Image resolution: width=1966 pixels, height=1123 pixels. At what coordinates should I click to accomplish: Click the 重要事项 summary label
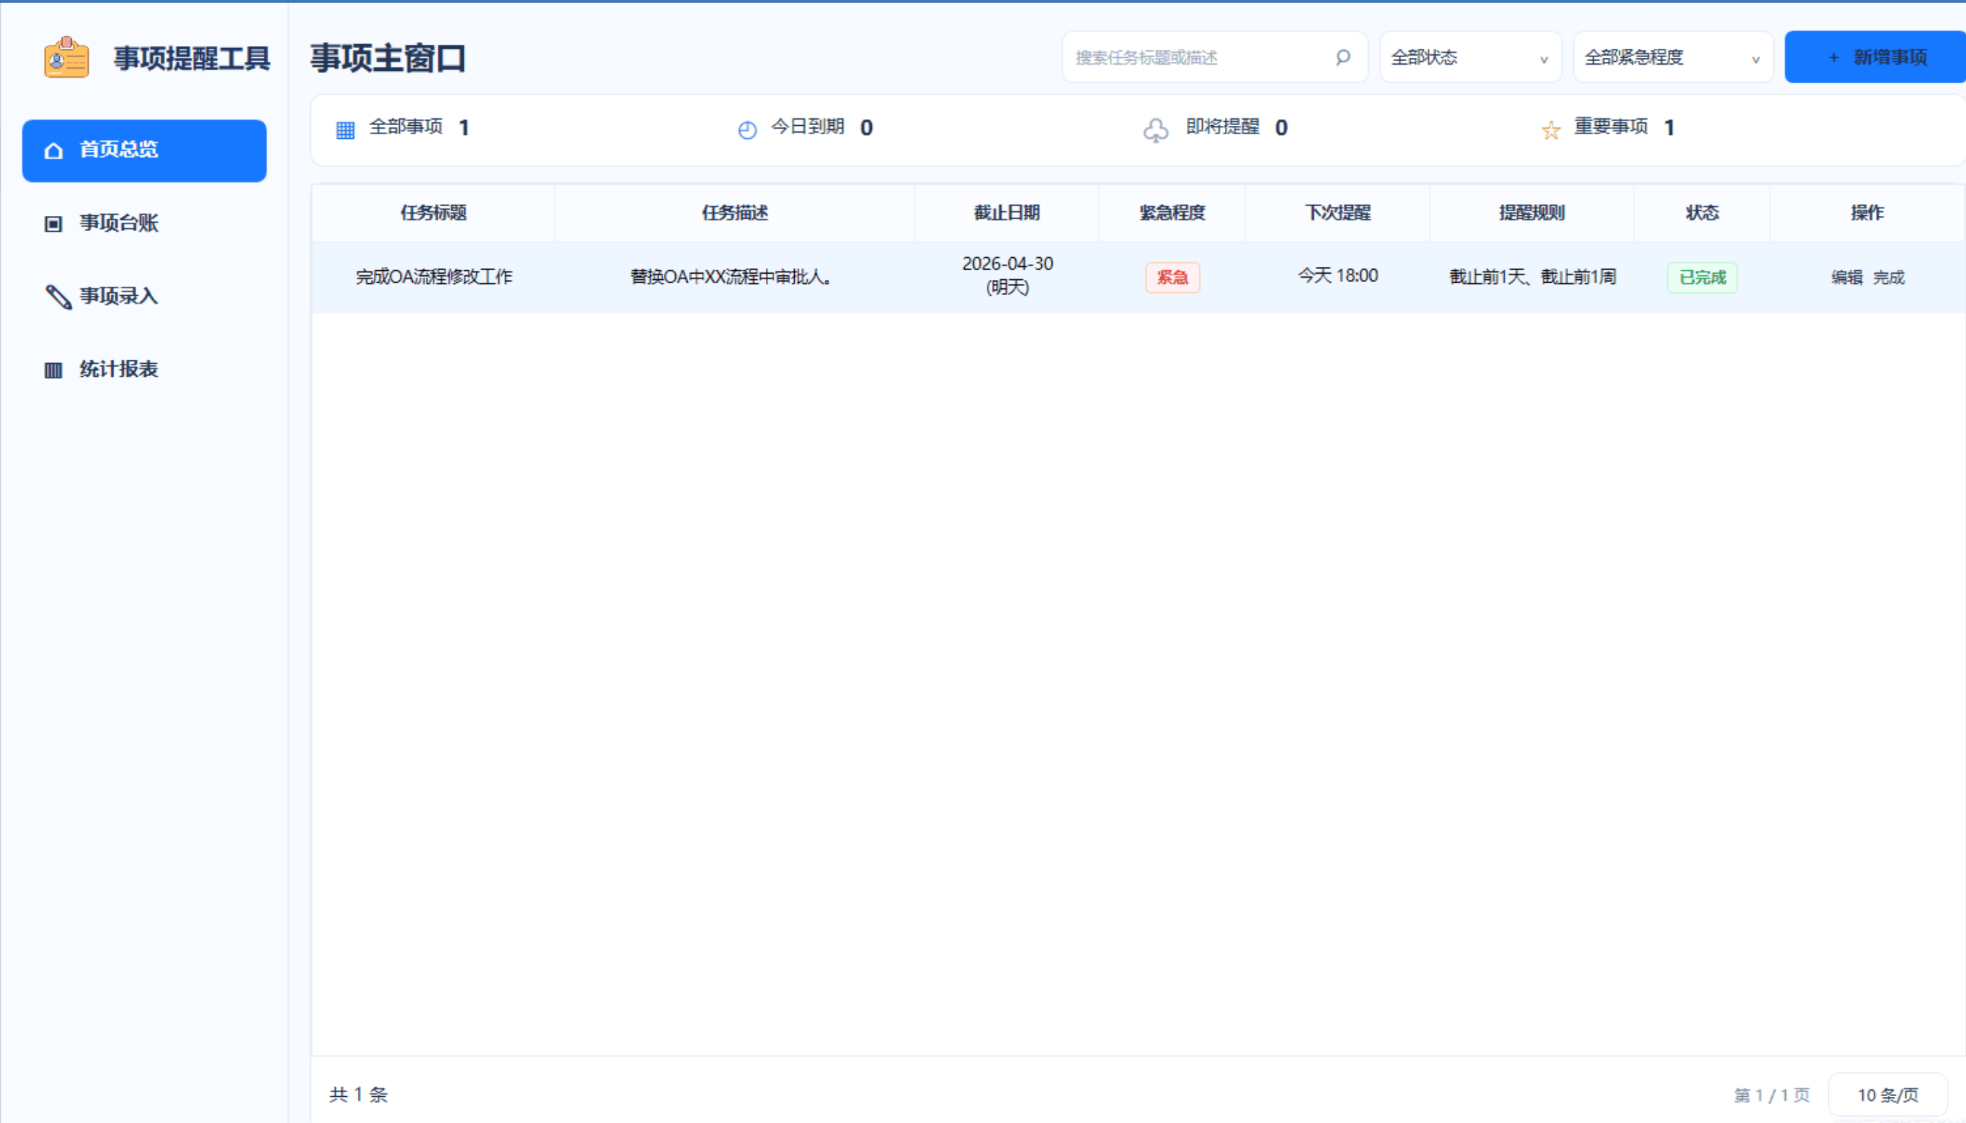(x=1611, y=127)
